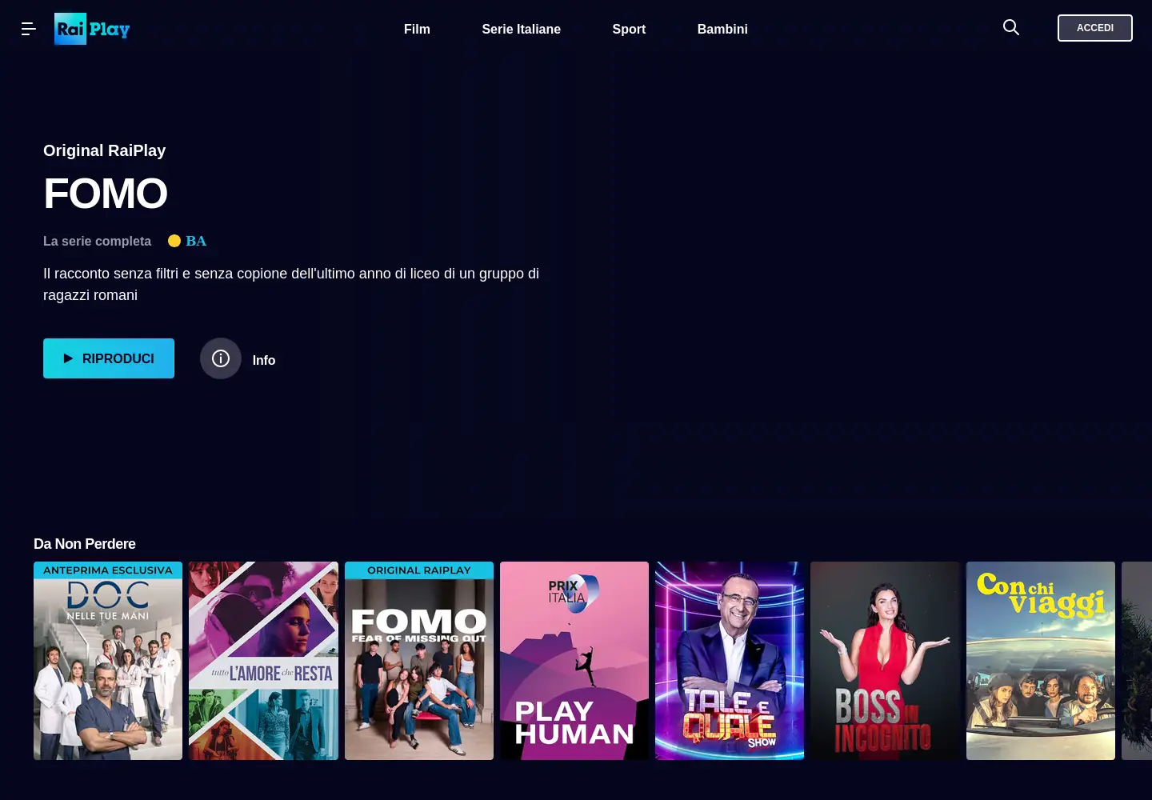Open the DOC Nelle Tue Mani poster

pos(108,661)
